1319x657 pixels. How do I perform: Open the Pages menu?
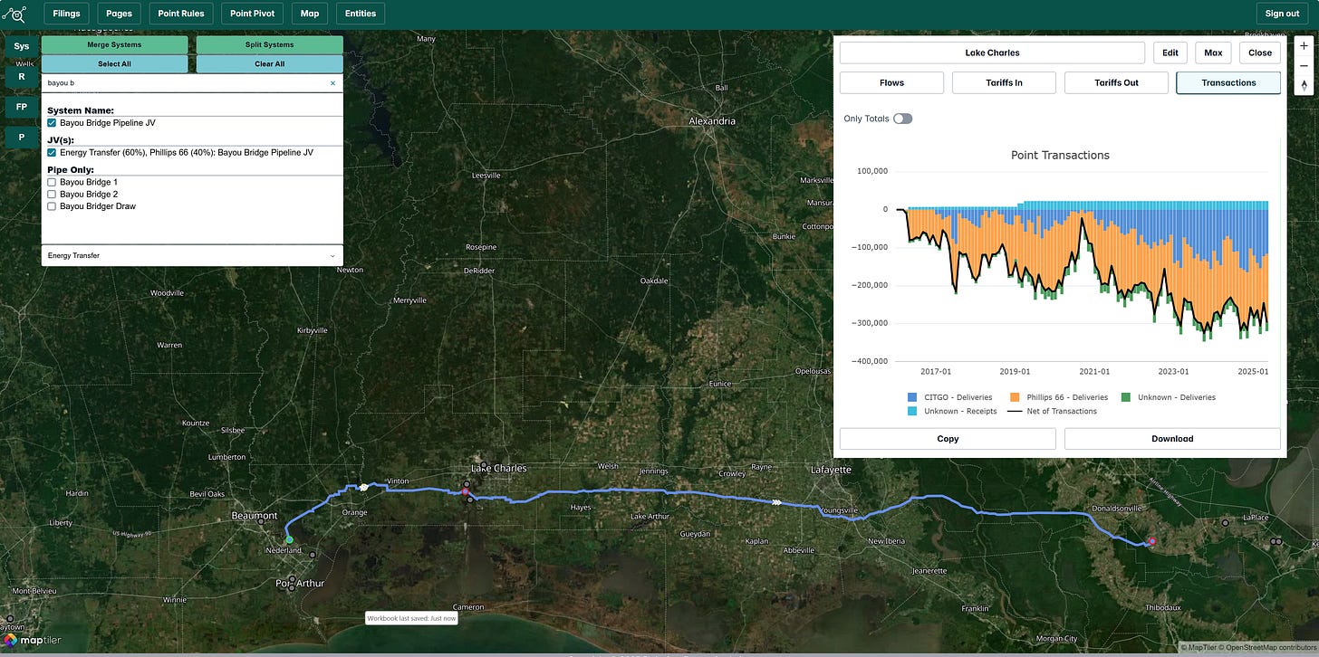coord(119,14)
